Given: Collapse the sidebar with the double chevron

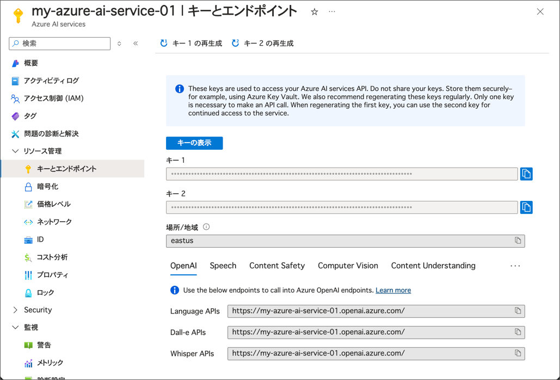Looking at the screenshot, I should pyautogui.click(x=136, y=44).
